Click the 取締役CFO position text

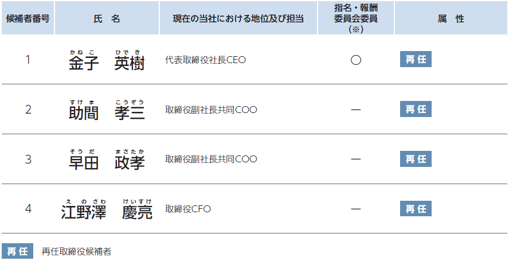coord(188,209)
